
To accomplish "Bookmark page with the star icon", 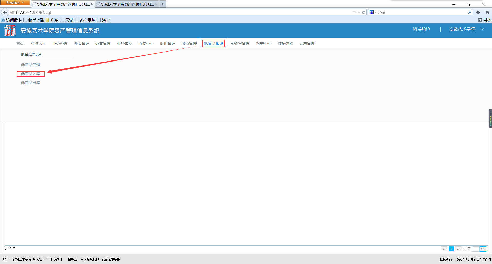I will 354,12.
